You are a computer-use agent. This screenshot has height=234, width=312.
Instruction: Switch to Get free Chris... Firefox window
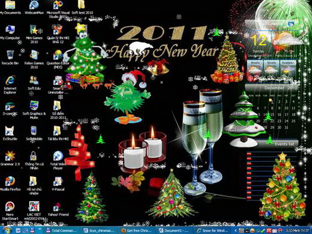coord(136,230)
